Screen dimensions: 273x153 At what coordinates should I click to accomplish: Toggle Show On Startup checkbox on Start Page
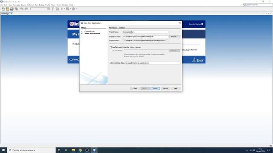coord(202,24)
